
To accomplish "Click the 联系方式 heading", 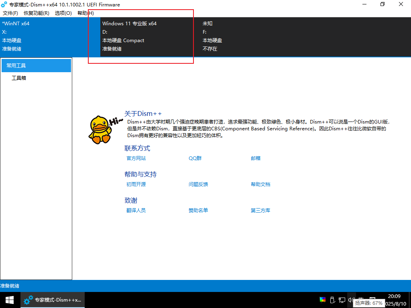I will pos(137,148).
